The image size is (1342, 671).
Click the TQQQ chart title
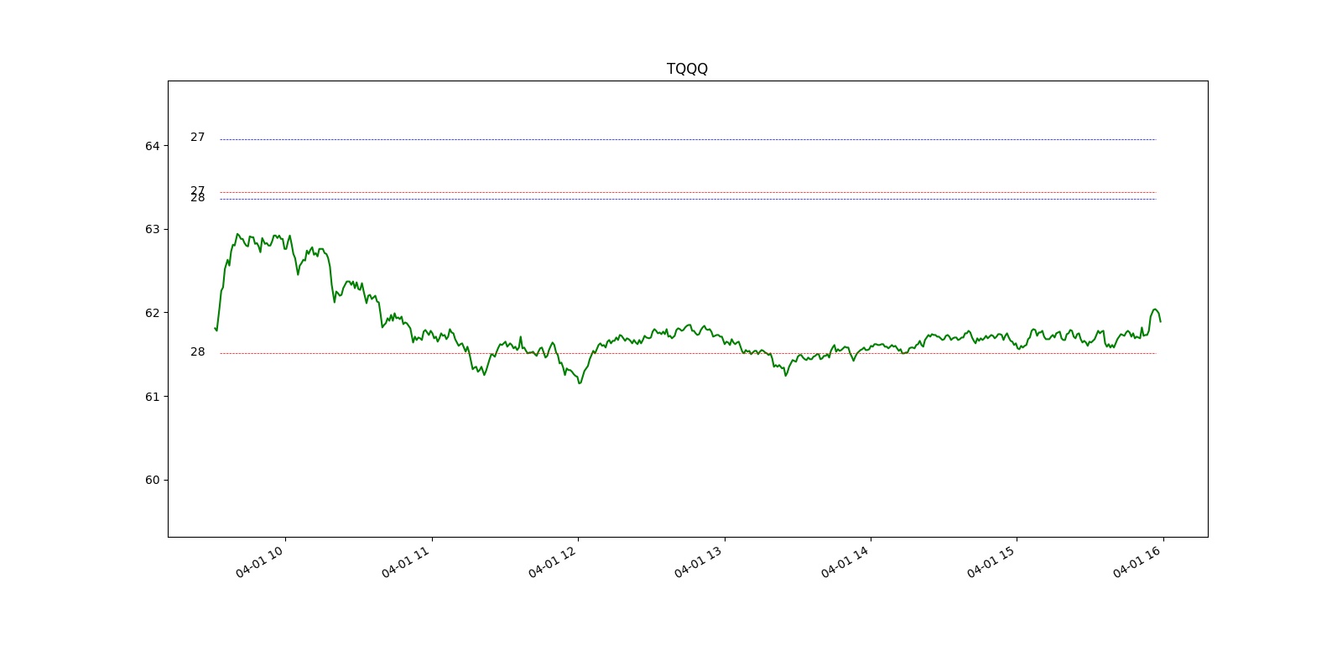(687, 69)
